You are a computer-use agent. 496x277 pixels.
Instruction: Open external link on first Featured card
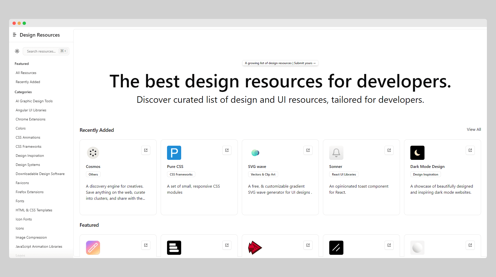tap(146, 245)
